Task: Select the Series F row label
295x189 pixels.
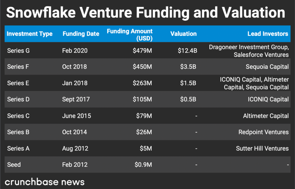Action: [x=18, y=66]
